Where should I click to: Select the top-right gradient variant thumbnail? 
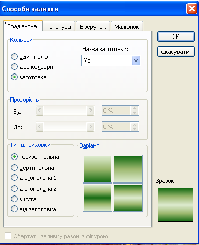coord(127,169)
